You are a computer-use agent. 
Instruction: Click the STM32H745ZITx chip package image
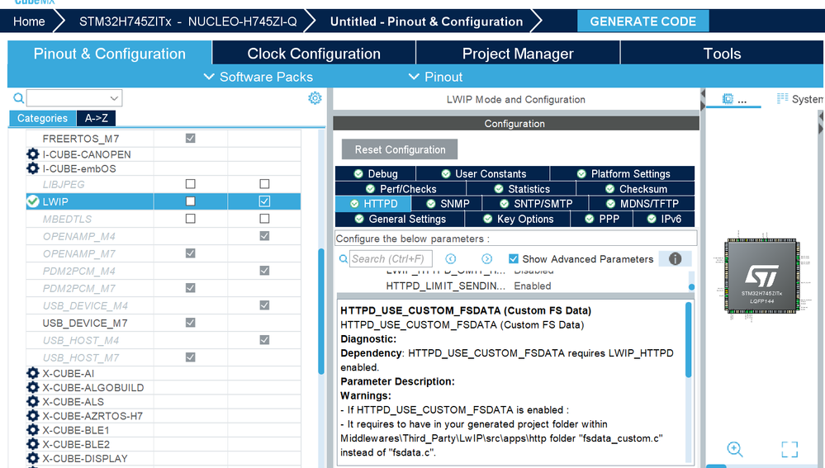[x=762, y=276]
